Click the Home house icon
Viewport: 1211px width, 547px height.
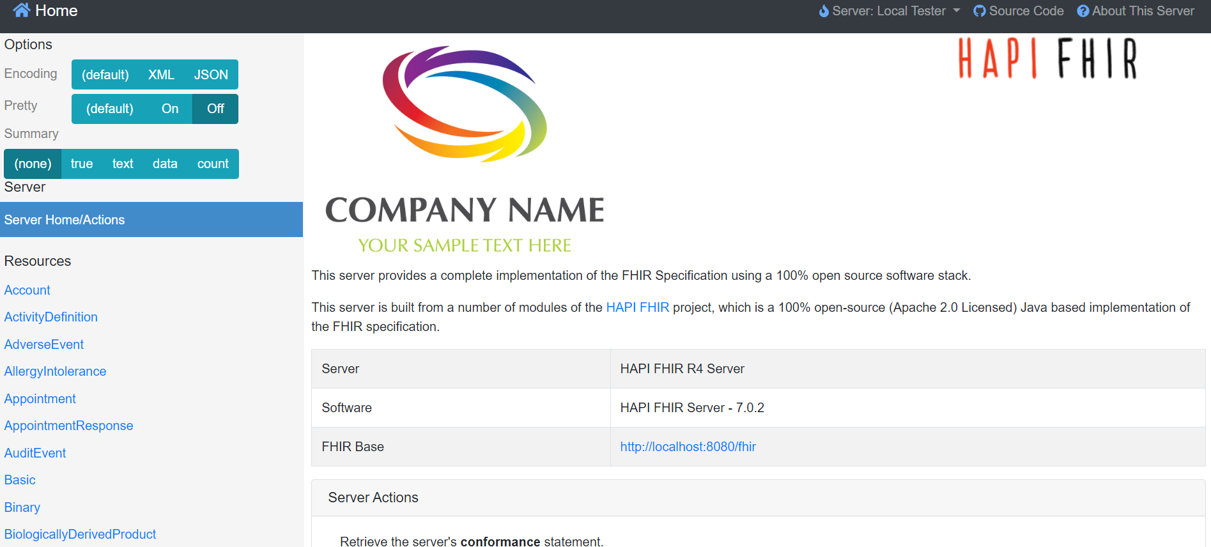[22, 10]
